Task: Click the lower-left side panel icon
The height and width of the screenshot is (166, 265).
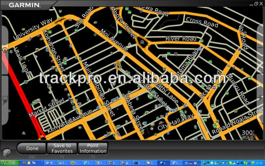Action: pos(5,100)
